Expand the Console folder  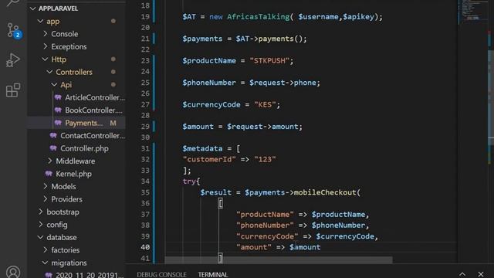(x=46, y=34)
